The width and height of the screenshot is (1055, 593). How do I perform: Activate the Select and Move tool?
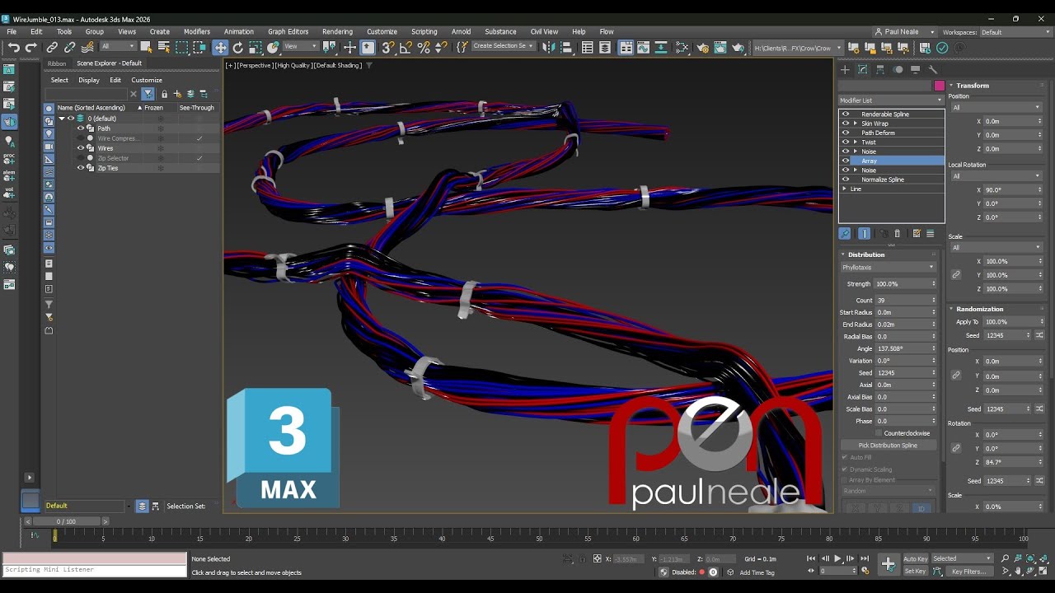[220, 48]
